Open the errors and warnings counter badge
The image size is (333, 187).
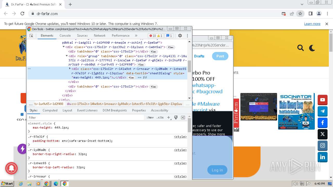(x=156, y=36)
